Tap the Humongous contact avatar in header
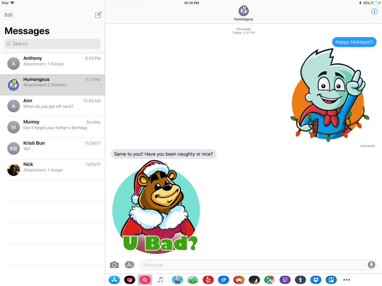The height and width of the screenshot is (286, 382). coord(243,11)
